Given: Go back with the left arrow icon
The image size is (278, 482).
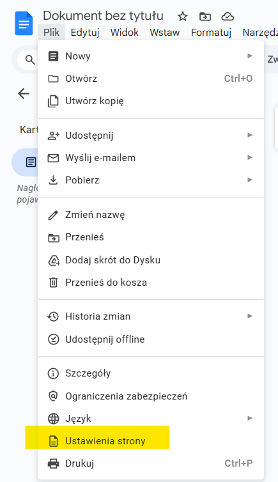Looking at the screenshot, I should (x=24, y=93).
